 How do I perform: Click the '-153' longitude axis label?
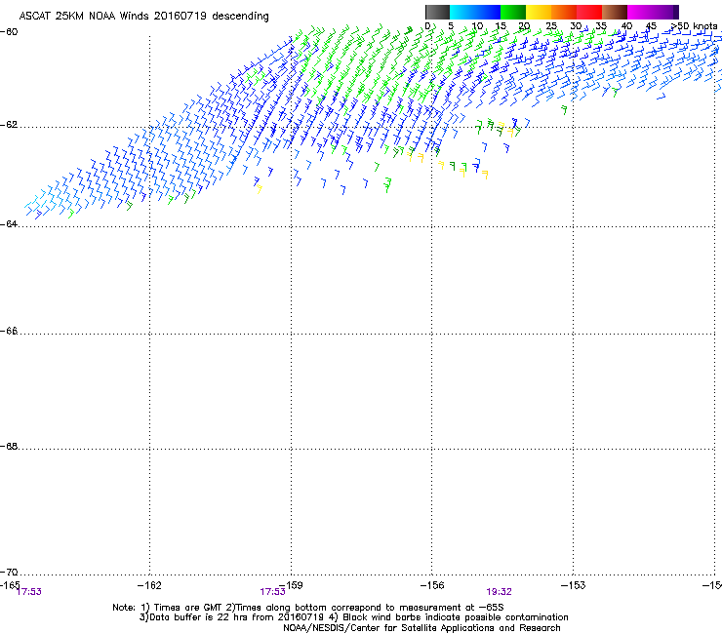click(574, 585)
